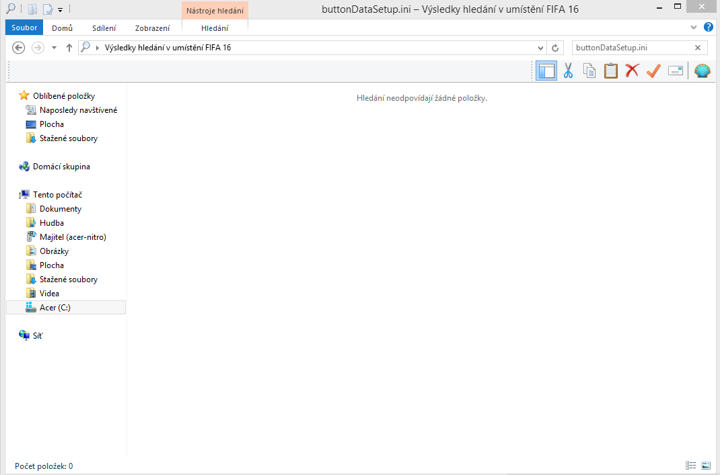Refresh the search results location

pyautogui.click(x=555, y=48)
